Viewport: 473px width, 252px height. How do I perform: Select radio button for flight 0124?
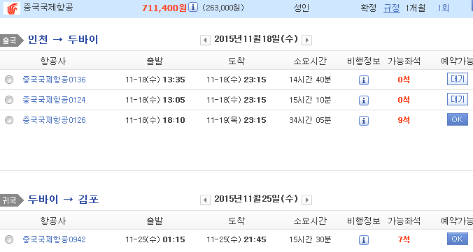coord(9,100)
